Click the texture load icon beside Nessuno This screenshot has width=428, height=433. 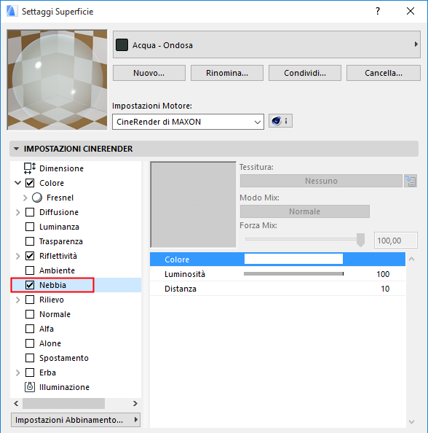pyautogui.click(x=411, y=181)
